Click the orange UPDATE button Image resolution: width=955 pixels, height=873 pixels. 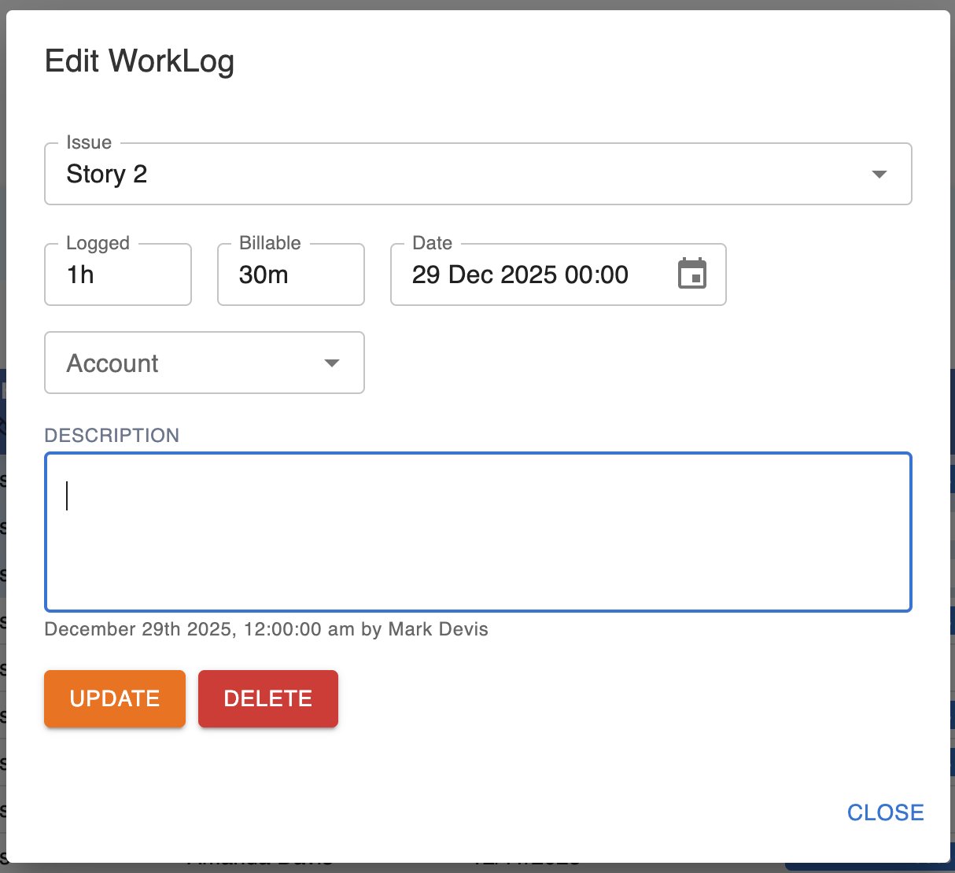(x=115, y=698)
